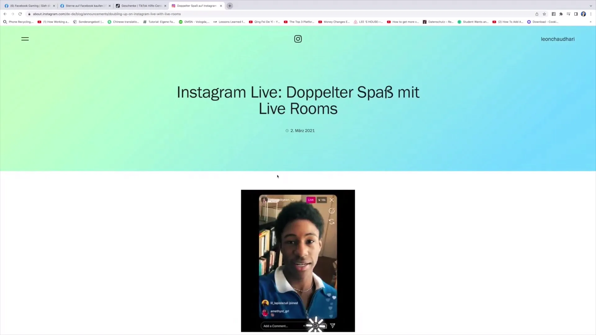The width and height of the screenshot is (596, 335).
Task: Go back with the browser back arrow
Action: point(5,14)
